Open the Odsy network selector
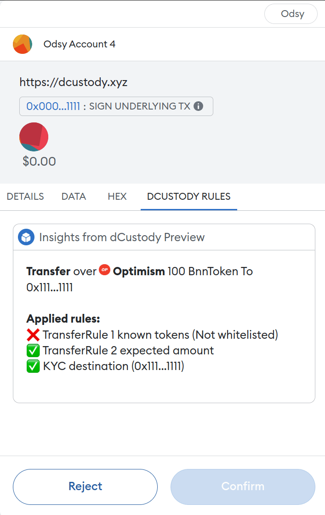Screen dimensions: 325x515 click(x=291, y=14)
